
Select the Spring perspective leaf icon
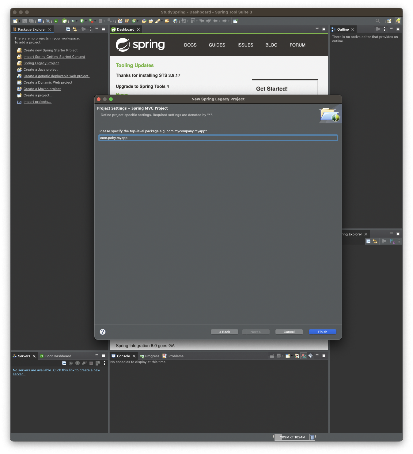click(398, 21)
